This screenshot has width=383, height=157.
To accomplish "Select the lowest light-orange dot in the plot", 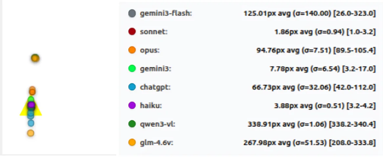I will click(x=31, y=133).
